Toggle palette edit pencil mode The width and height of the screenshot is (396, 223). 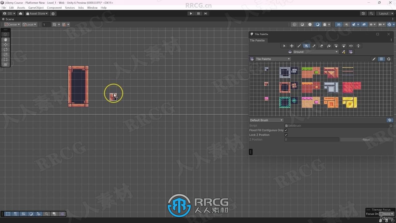coord(374,59)
